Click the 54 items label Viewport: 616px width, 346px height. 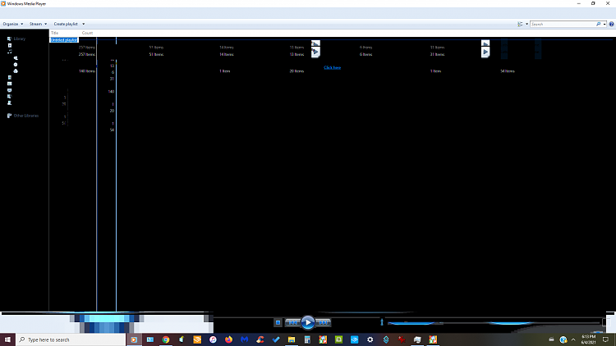pyautogui.click(x=508, y=71)
